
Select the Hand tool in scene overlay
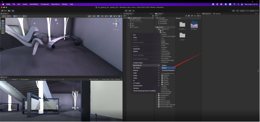coord(3,21)
